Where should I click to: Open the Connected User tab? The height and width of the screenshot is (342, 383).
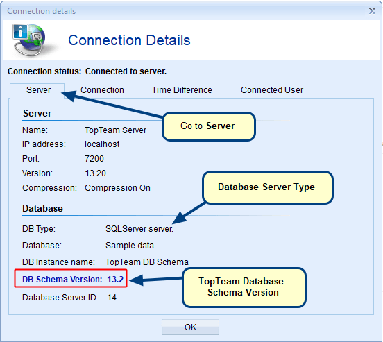[x=272, y=90]
